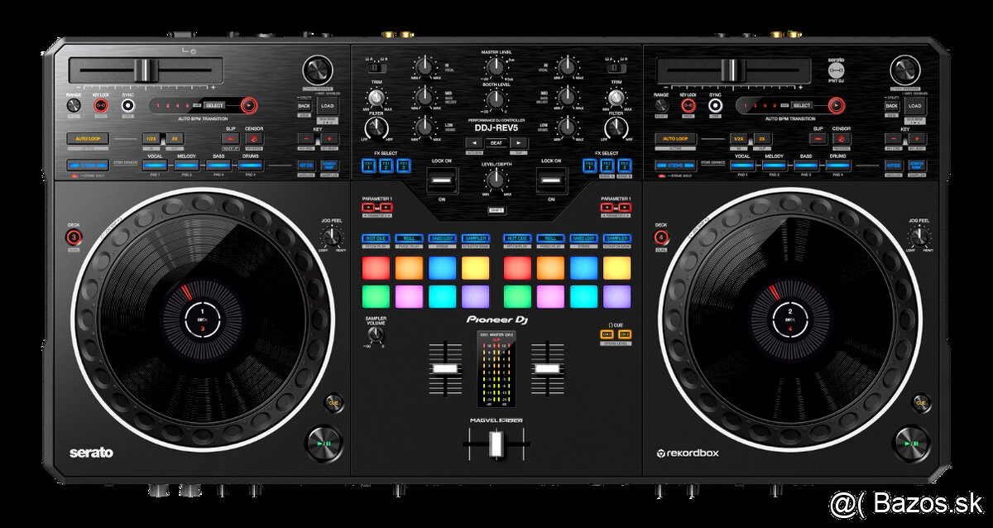Hit the right deck play/pause button
The width and height of the screenshot is (993, 528).
pyautogui.click(x=911, y=442)
